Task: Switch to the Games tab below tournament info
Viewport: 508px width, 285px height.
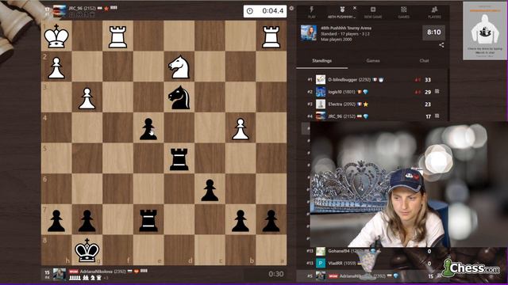Action: tap(373, 61)
